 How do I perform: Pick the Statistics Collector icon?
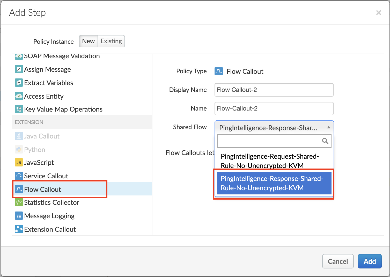click(19, 202)
